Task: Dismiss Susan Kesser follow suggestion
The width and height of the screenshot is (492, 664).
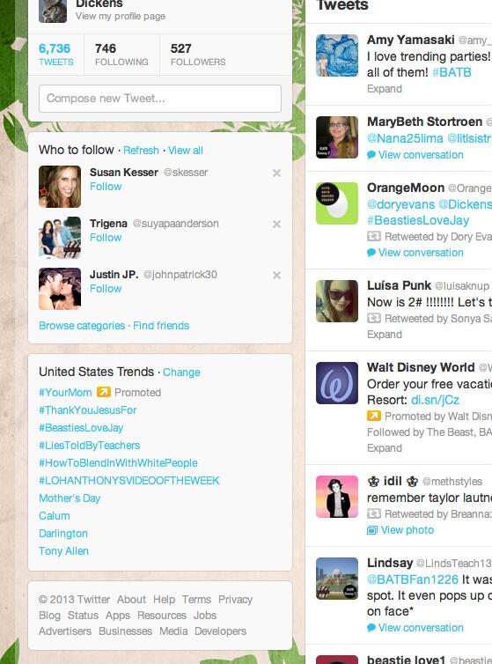Action: click(x=276, y=173)
